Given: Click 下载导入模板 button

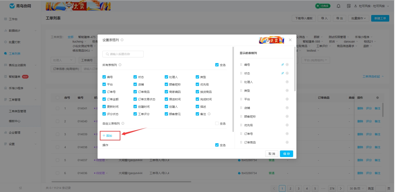Looking at the screenshot, I should coord(304,18).
